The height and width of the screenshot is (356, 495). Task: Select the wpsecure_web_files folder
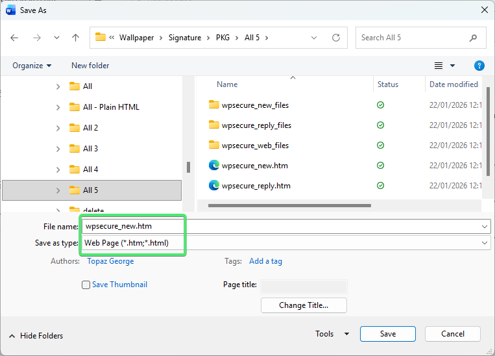255,146
